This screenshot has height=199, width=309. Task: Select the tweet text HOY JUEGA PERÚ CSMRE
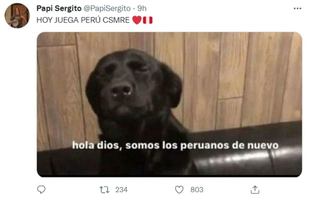coord(83,20)
